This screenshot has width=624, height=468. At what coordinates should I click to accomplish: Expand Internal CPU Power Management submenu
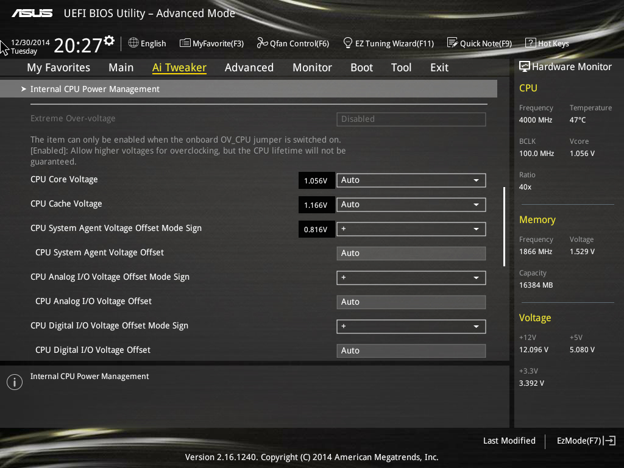tap(249, 89)
